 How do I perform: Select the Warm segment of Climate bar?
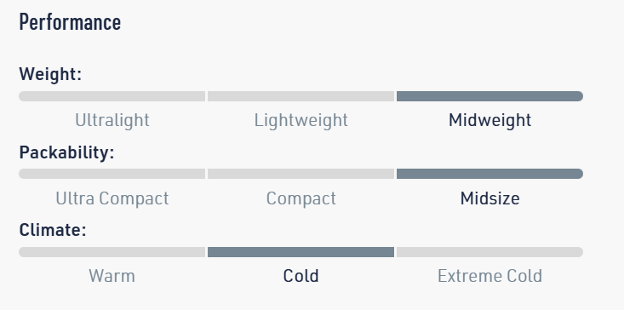(112, 252)
